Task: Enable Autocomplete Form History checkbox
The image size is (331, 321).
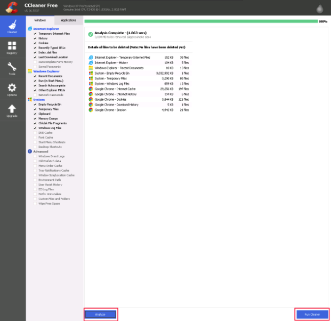Action: [35, 62]
